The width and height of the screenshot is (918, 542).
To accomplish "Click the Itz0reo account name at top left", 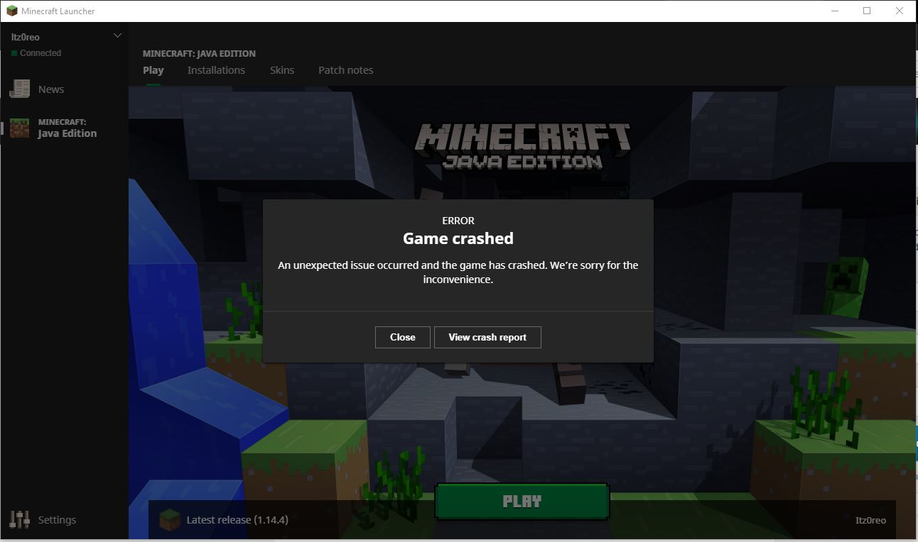I will coord(26,37).
